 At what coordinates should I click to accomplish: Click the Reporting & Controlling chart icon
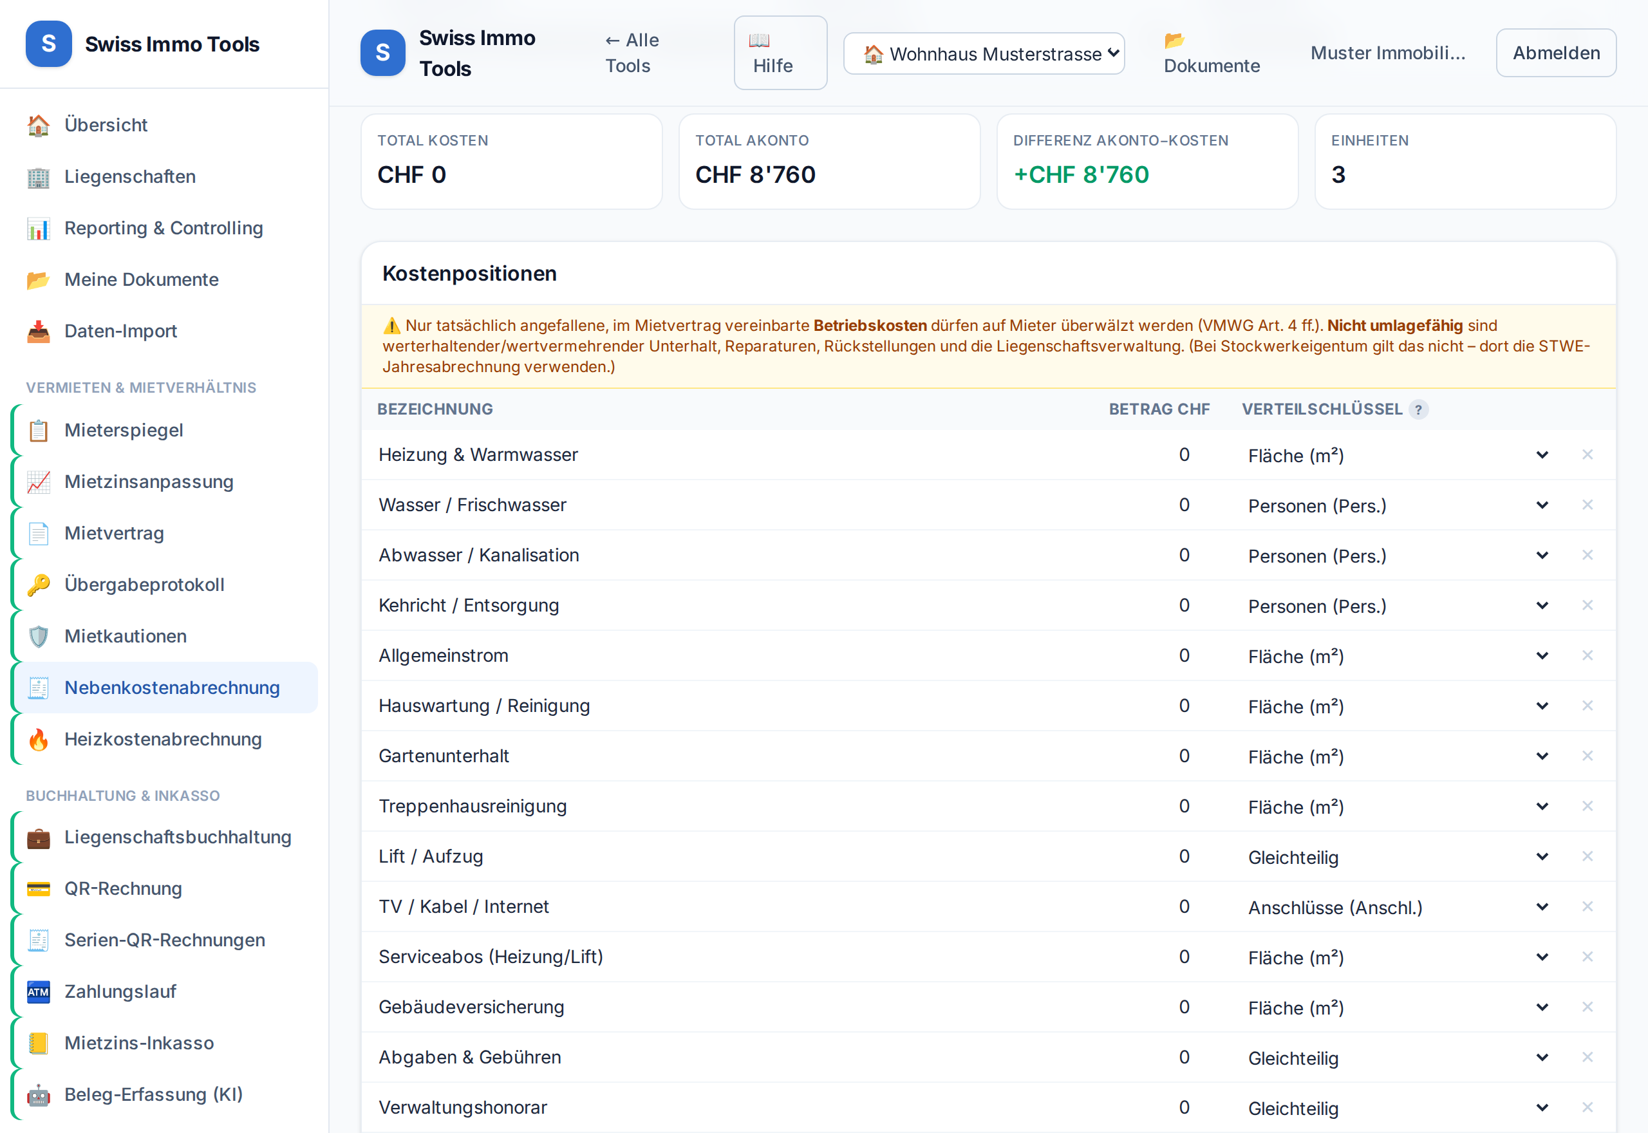(39, 229)
